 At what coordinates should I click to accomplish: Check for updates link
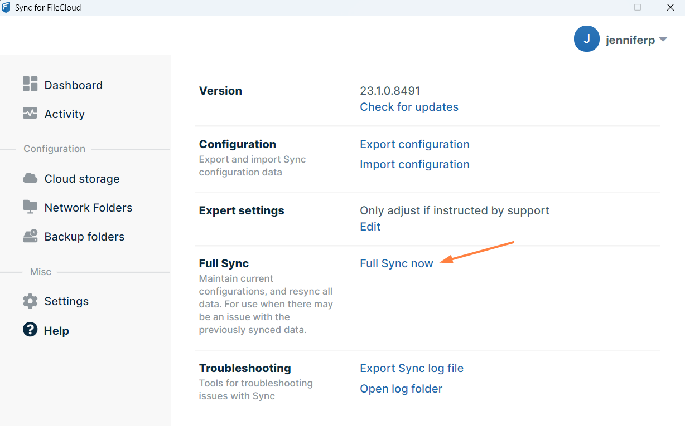pyautogui.click(x=409, y=107)
